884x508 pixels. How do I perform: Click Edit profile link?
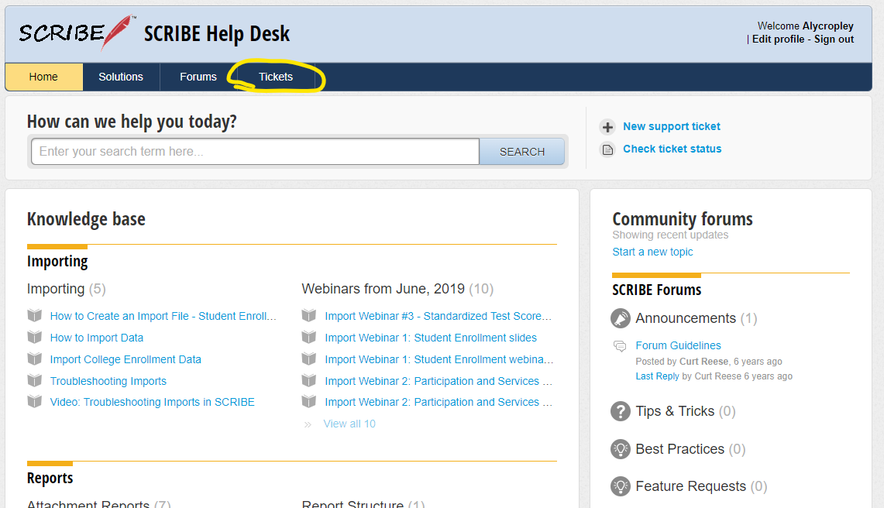778,39
